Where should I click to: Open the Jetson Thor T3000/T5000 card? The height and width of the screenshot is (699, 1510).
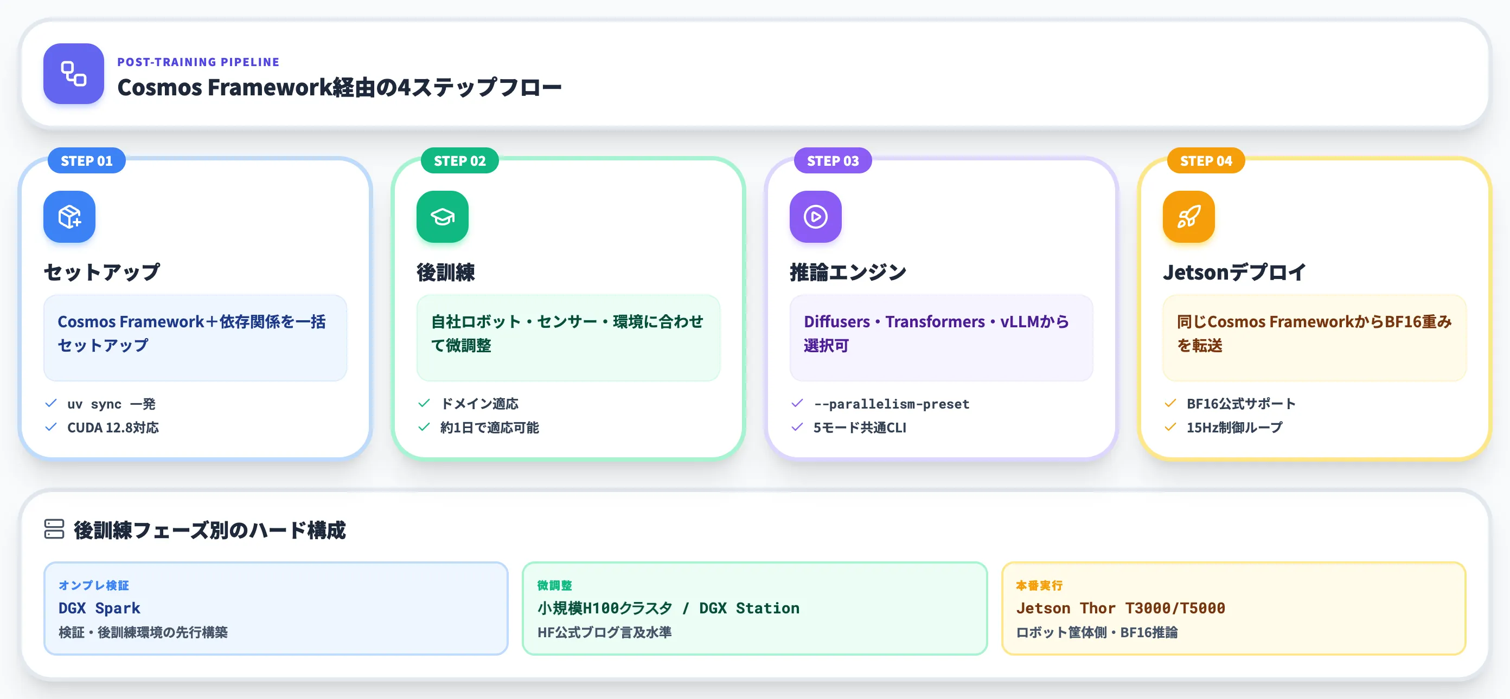[x=1234, y=609]
